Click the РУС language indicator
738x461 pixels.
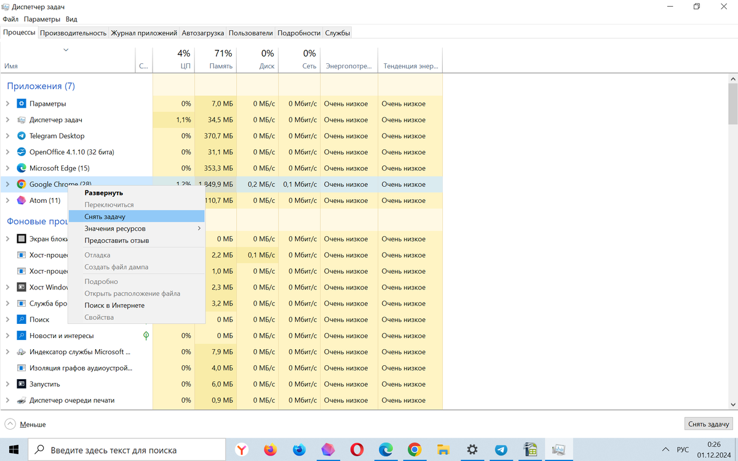683,450
